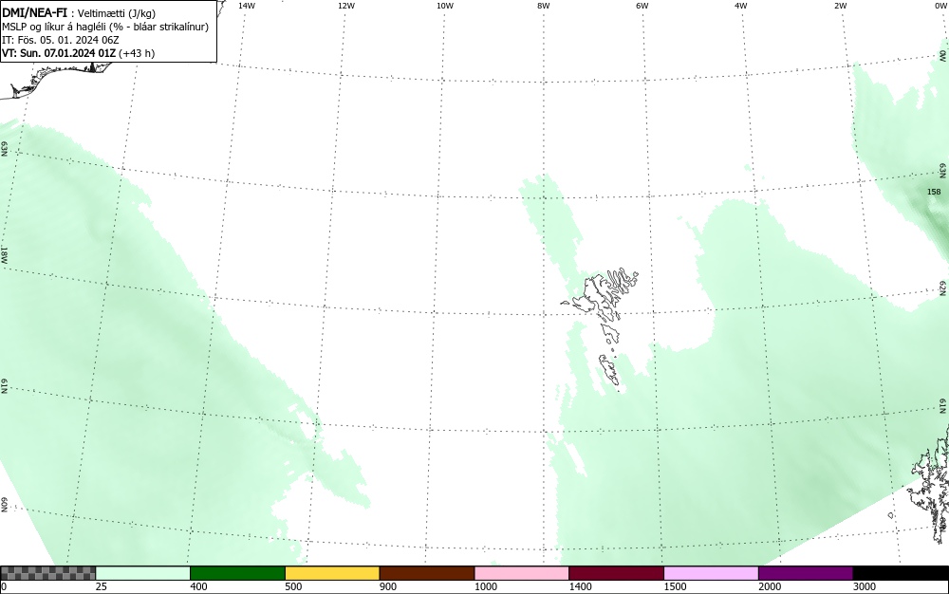Click the legend value '1400'

tap(580, 586)
